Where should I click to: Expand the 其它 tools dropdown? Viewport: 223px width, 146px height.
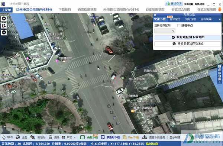(x=69, y=137)
